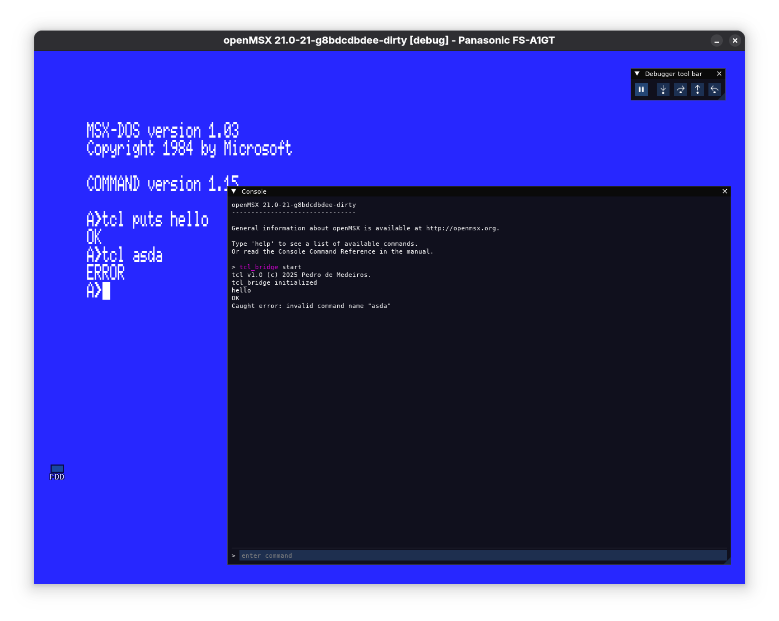Click the 'tcl_bridge start' command line

coord(267,267)
